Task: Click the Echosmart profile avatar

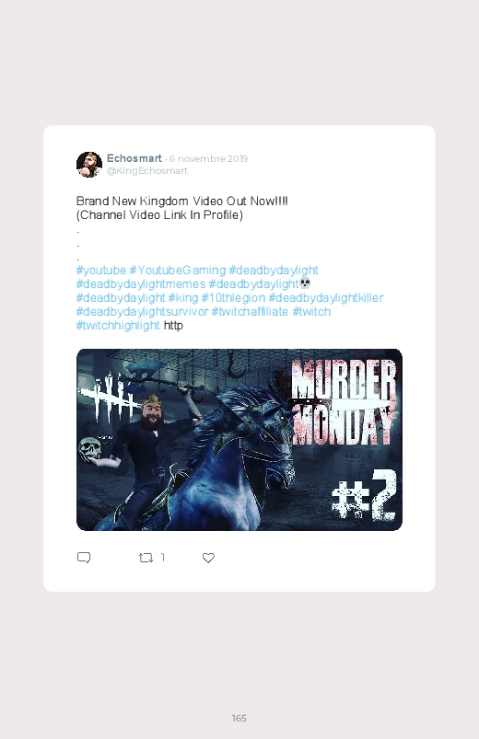Action: pos(89,165)
